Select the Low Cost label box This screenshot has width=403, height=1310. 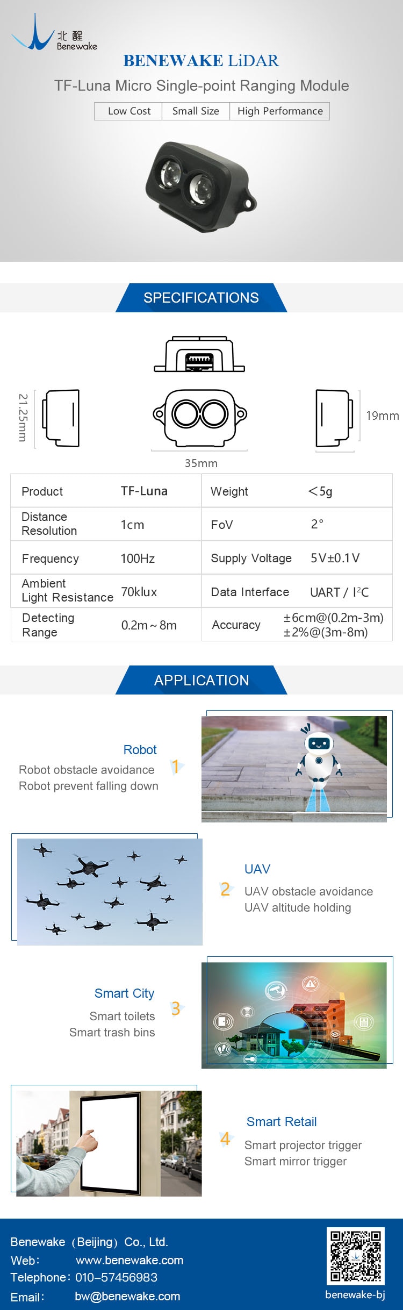128,111
